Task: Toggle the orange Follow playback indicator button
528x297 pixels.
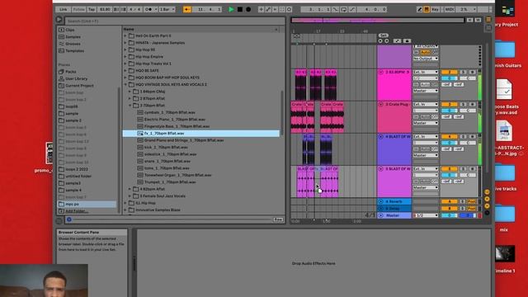Action: pyautogui.click(x=187, y=9)
